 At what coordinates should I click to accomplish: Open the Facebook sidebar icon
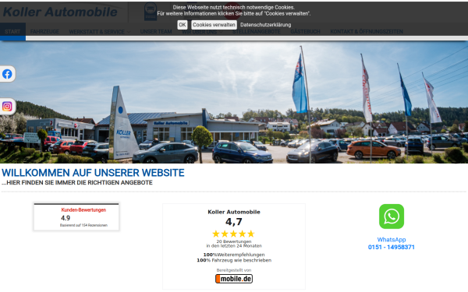[x=7, y=74]
